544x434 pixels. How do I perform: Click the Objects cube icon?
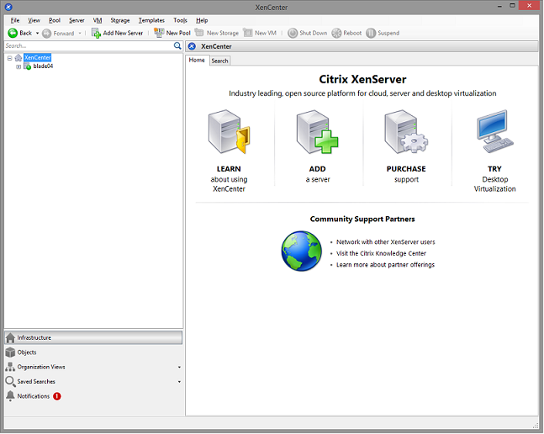click(x=10, y=352)
